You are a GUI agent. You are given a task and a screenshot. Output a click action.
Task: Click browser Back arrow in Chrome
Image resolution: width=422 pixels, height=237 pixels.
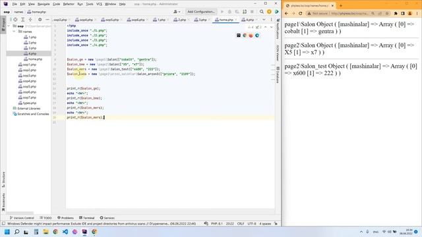(x=286, y=13)
